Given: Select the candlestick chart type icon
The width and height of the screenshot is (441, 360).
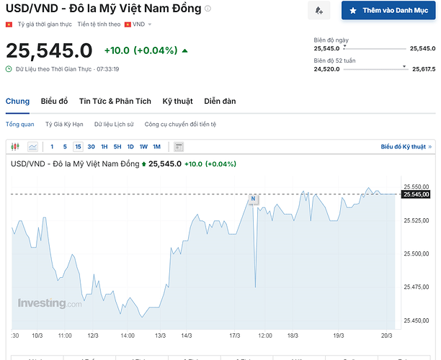Looking at the screenshot, I should (17, 147).
